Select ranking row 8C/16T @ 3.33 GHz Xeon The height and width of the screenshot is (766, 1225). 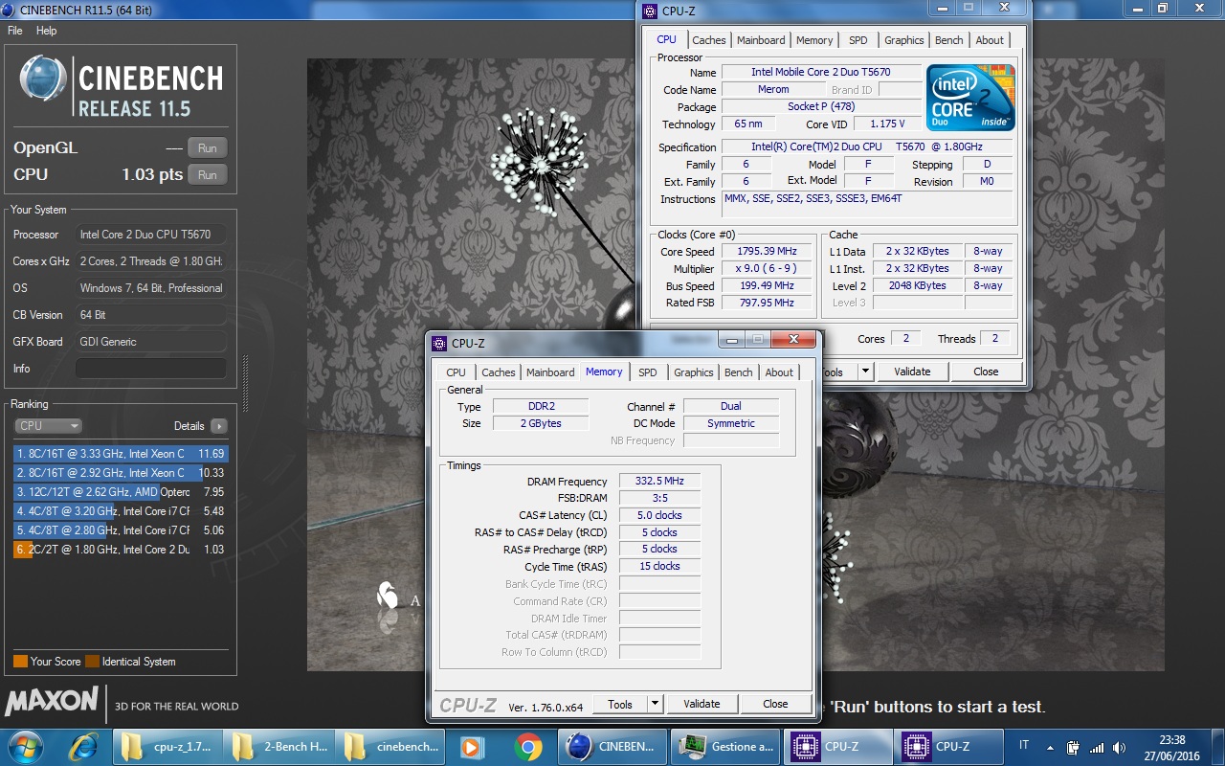point(121,454)
